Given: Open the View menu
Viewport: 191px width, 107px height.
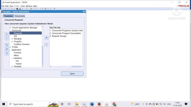Looking at the screenshot, I should (11, 6).
